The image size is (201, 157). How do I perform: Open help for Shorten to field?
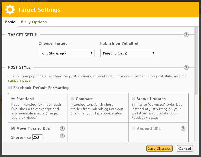tap(62, 136)
